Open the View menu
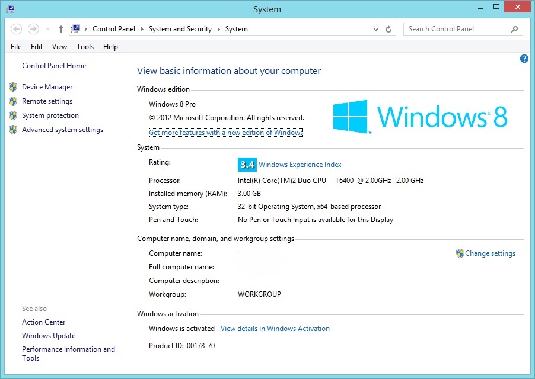535x379 pixels. [59, 46]
